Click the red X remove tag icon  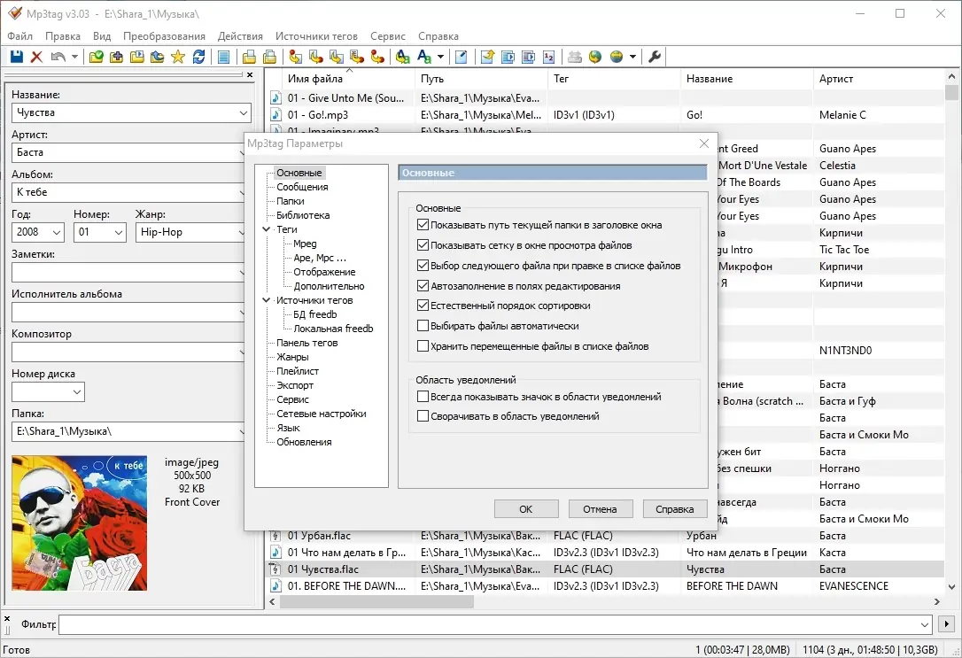[36, 57]
